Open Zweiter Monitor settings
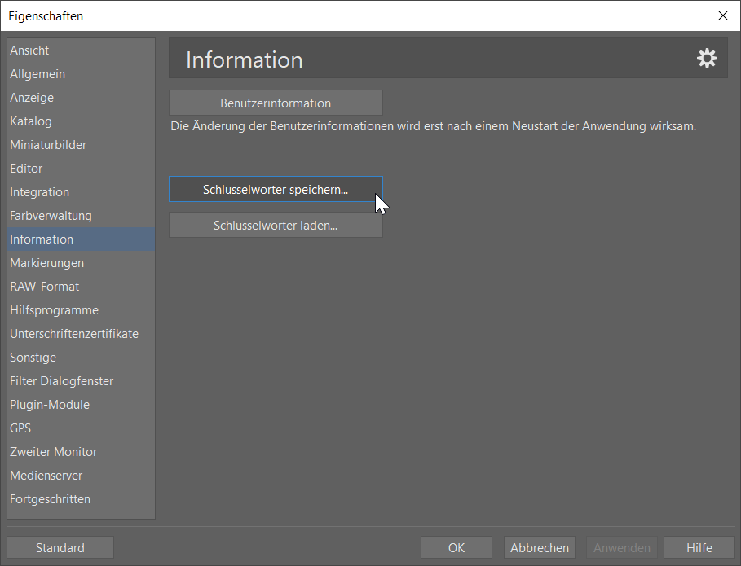This screenshot has height=566, width=741. pos(54,452)
